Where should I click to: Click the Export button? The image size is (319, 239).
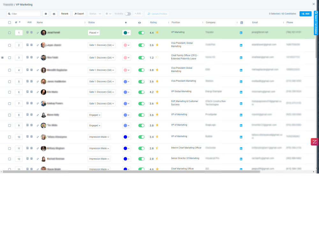point(79,14)
